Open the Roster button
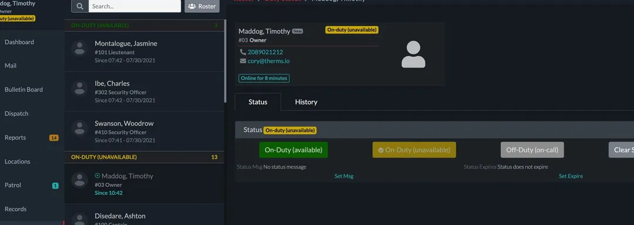This screenshot has height=225, width=634. pos(202,6)
